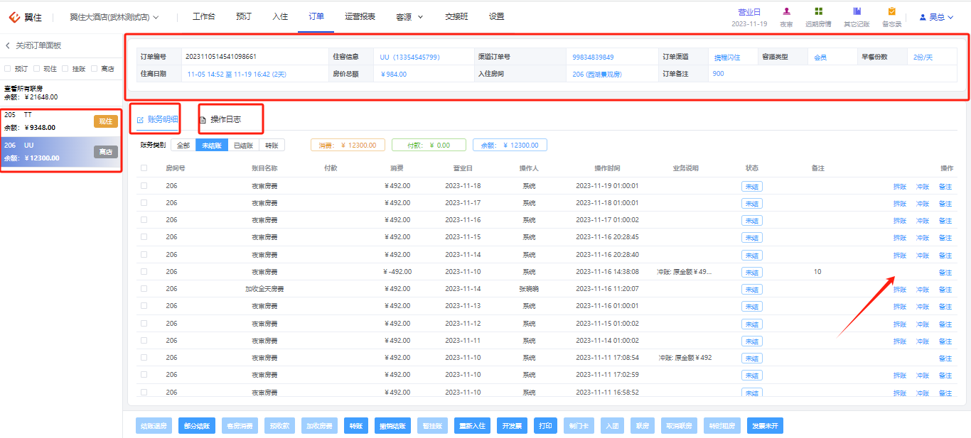This screenshot has height=438, width=971.
Task: Open the 客源 menu dropdown
Action: (x=409, y=16)
